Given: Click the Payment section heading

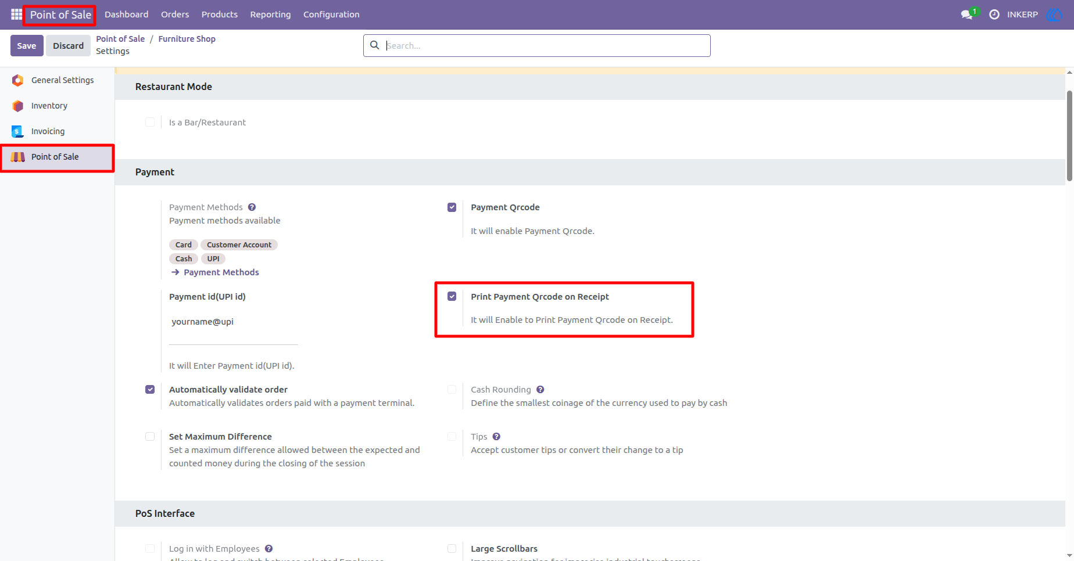Looking at the screenshot, I should coord(155,172).
